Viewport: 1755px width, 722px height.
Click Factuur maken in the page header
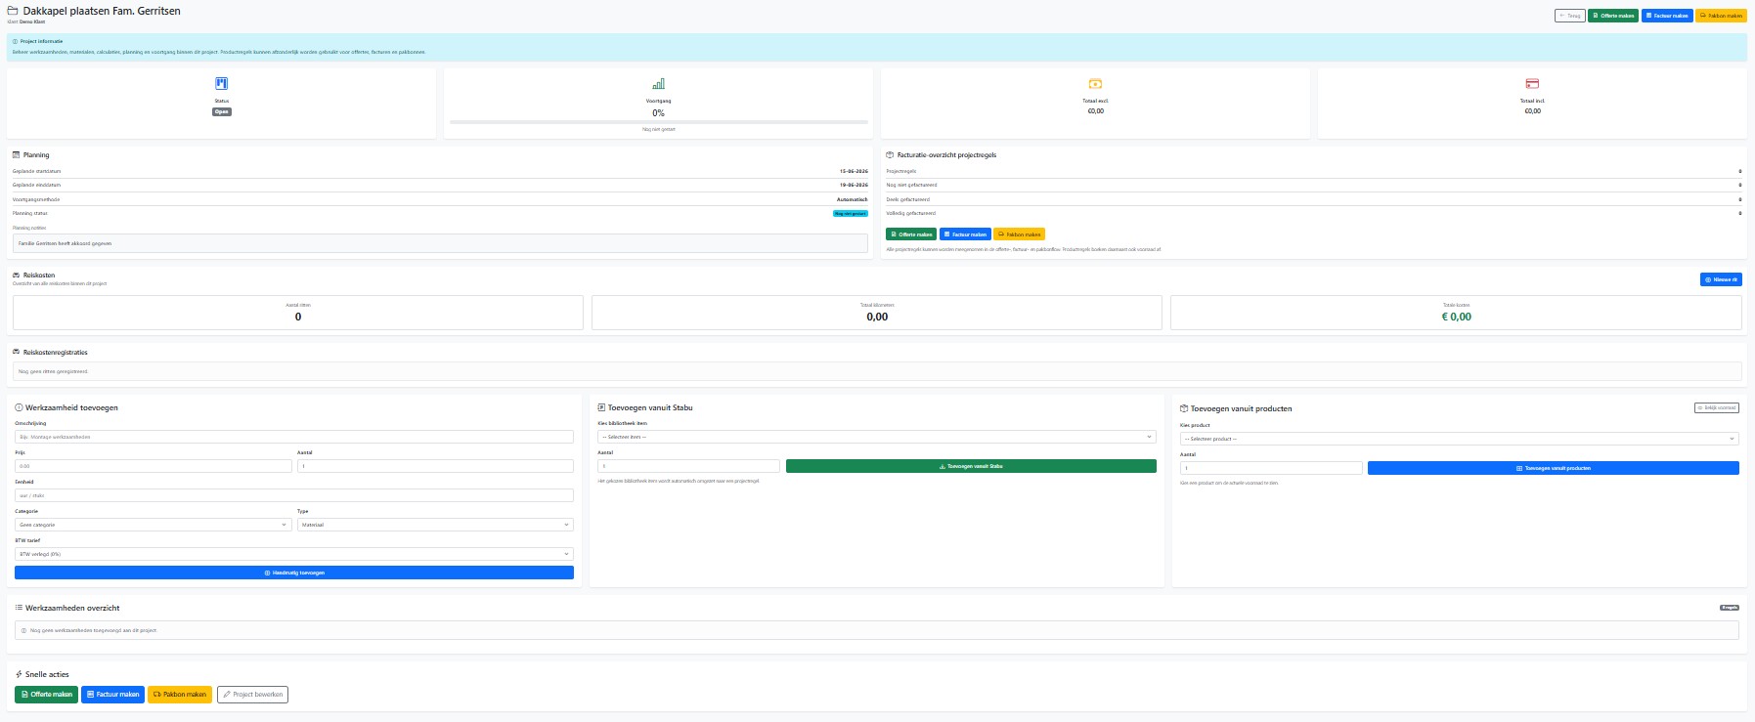point(1667,16)
